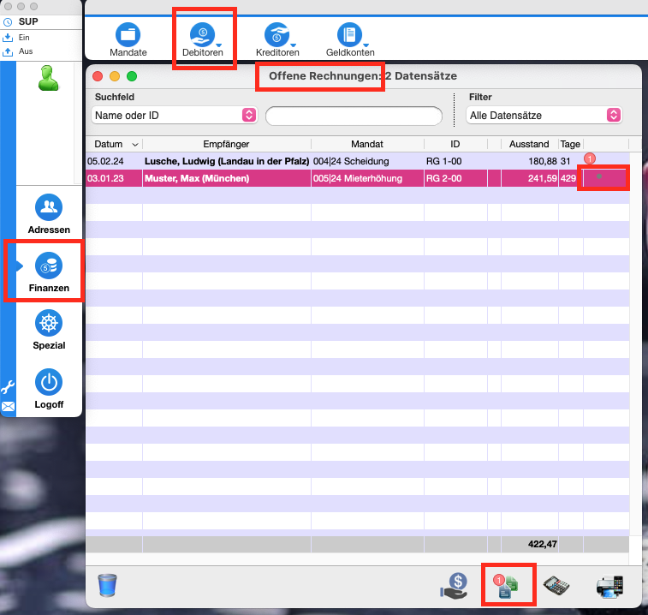The width and height of the screenshot is (648, 615).
Task: Click the grey dot in Muster row
Action: (599, 176)
